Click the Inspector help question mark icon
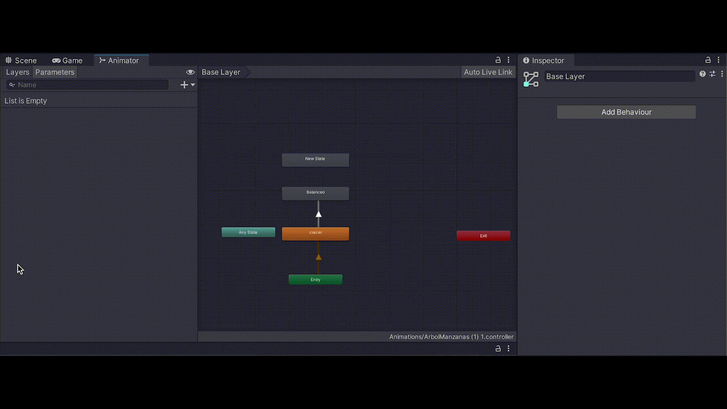727x409 pixels. pos(702,74)
